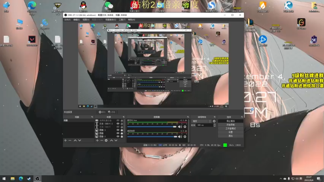Remove the selected scene with the minus icon
This screenshot has width=324, height=182.
point(70,140)
